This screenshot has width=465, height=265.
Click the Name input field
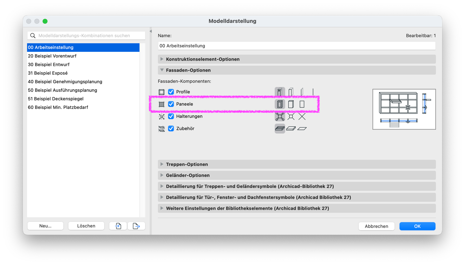click(x=297, y=46)
